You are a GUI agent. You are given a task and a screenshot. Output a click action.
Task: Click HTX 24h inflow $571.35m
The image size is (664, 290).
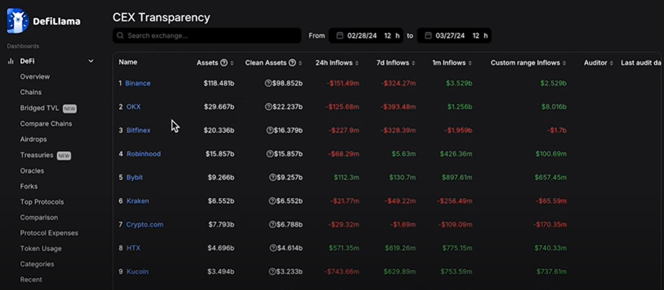click(x=343, y=248)
